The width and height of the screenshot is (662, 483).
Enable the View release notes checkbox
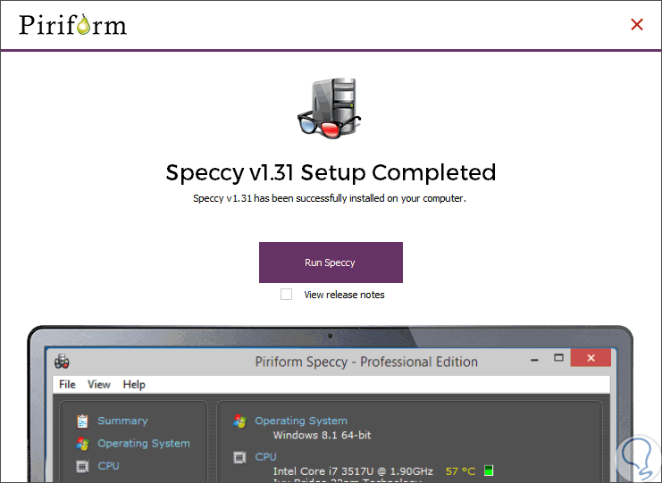tap(286, 295)
